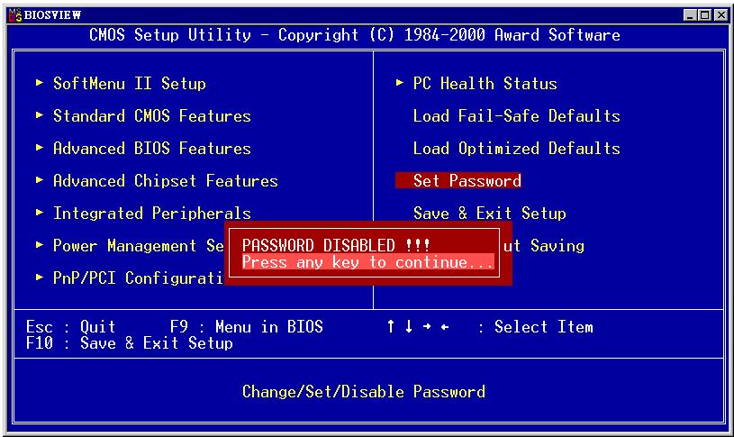The width and height of the screenshot is (734, 437).
Task: Click the Select Item label
Action: click(x=543, y=326)
